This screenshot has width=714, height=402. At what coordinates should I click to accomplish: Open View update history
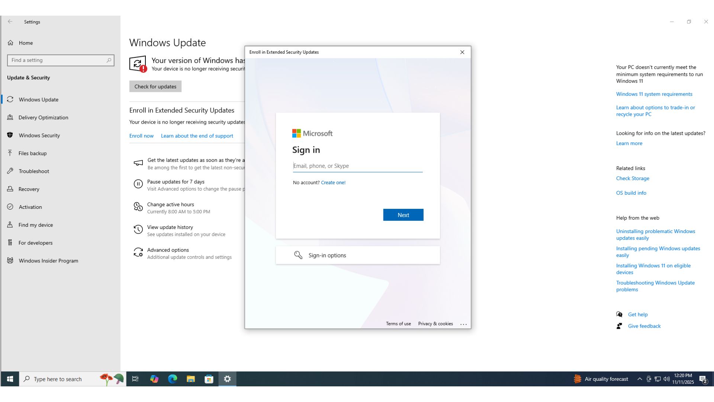(x=170, y=227)
